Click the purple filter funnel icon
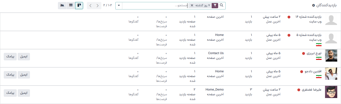 215,5
